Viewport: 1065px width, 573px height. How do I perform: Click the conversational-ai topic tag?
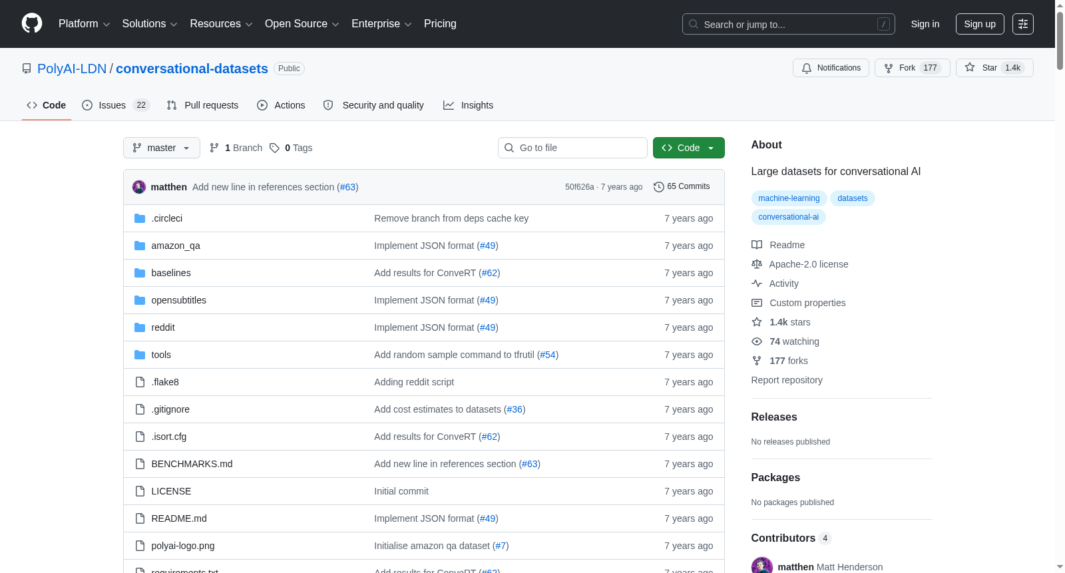point(788,217)
